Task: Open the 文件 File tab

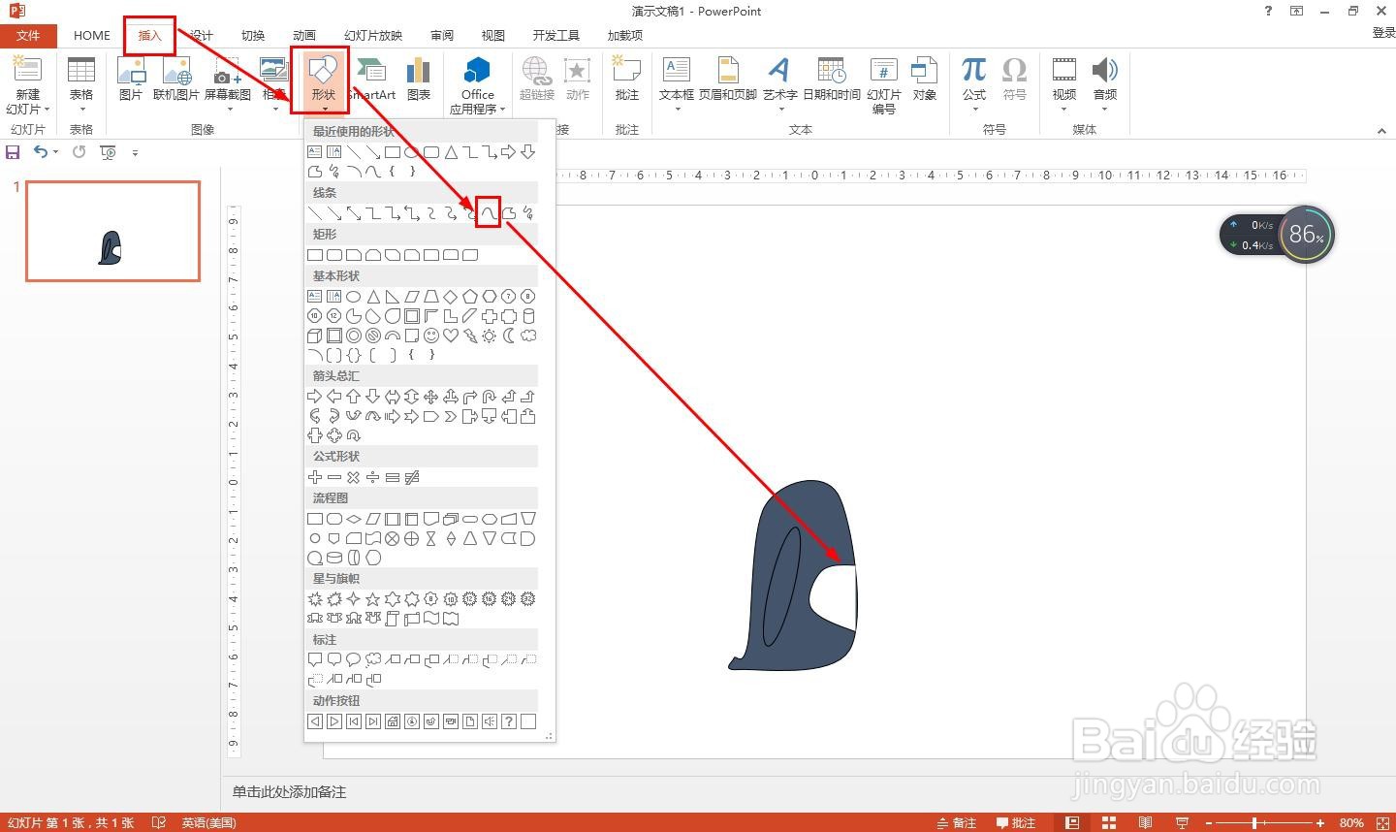Action: coord(28,36)
